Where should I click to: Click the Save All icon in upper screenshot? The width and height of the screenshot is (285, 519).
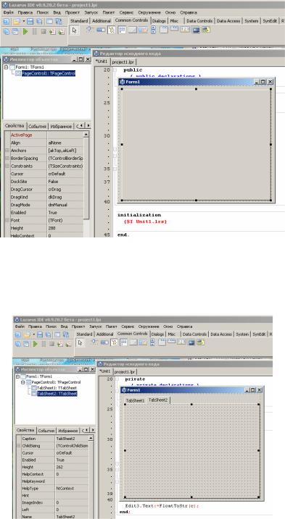(x=39, y=22)
